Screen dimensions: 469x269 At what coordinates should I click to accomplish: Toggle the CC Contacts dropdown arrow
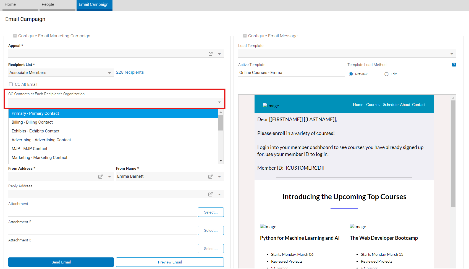(x=219, y=102)
